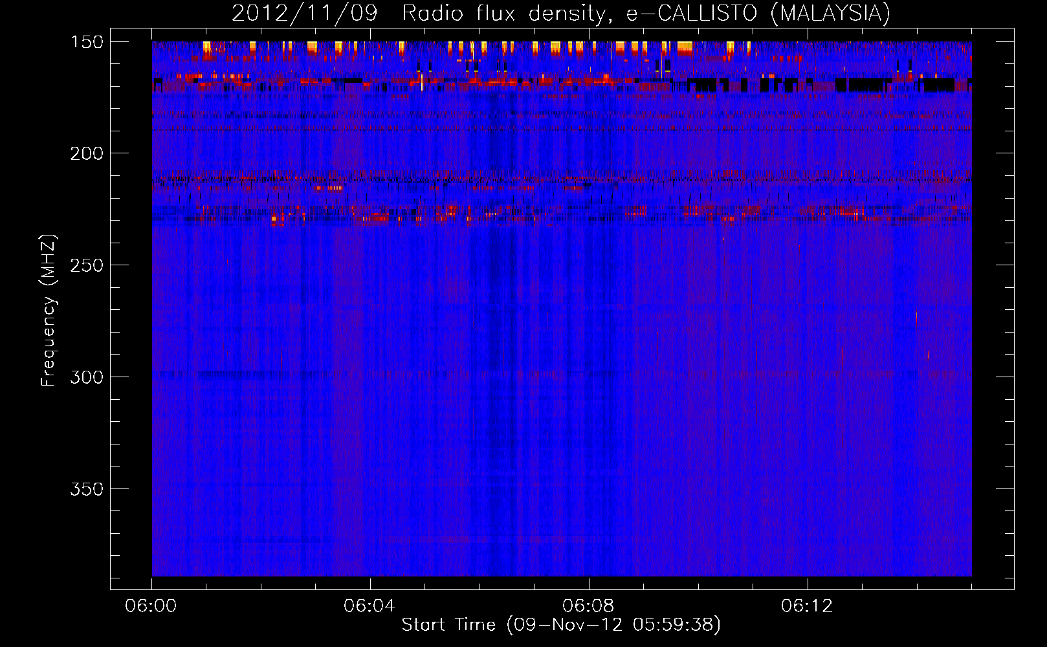
Task: Select the 300 frequency axis label
Action: tap(87, 377)
